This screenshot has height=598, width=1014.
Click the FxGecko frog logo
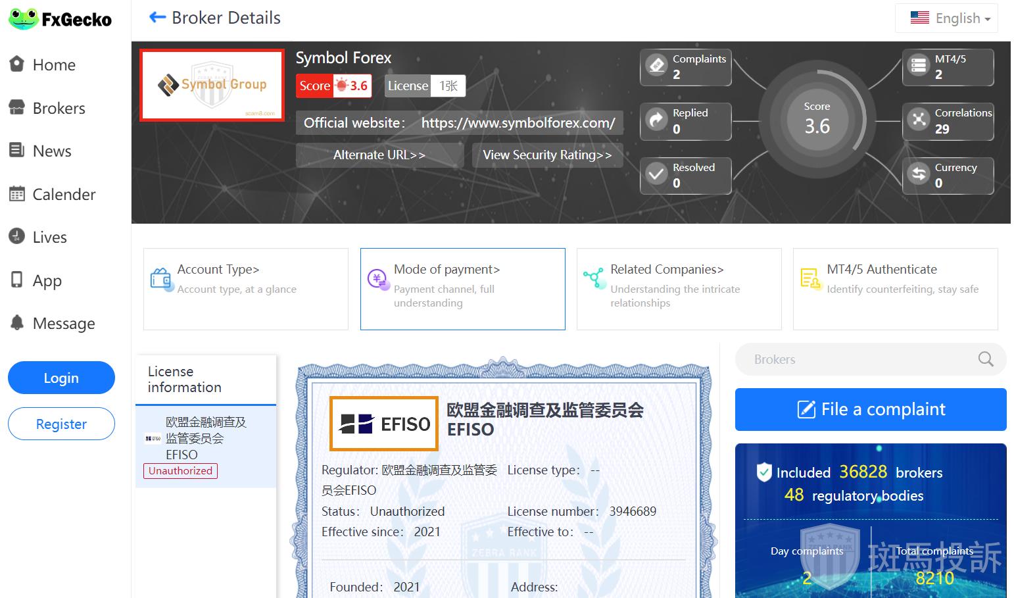click(x=24, y=18)
